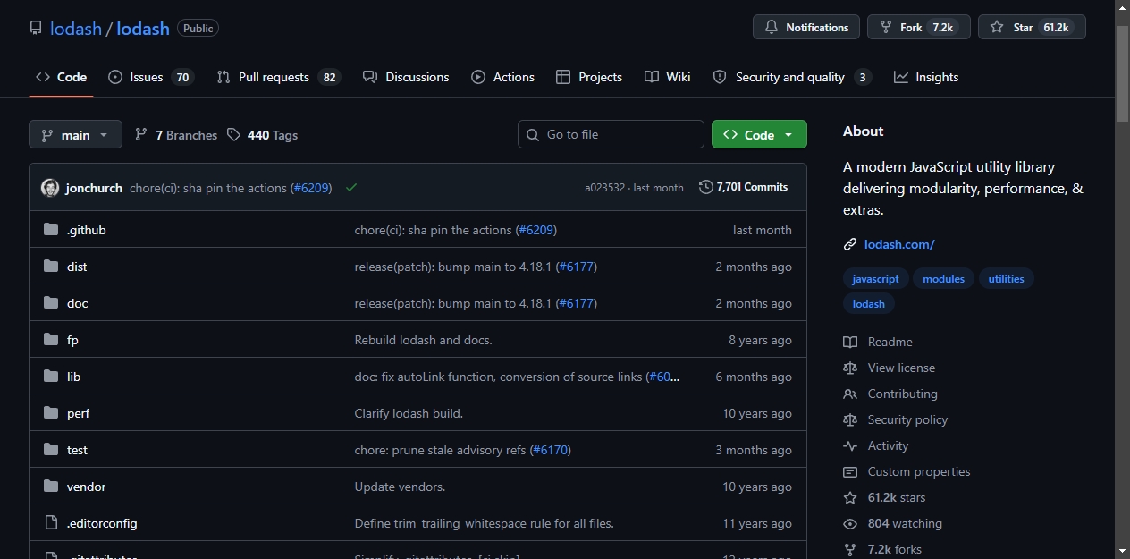Viewport: 1130px width, 559px height.
Task: Select the lodash topic tag
Action: [x=869, y=304]
